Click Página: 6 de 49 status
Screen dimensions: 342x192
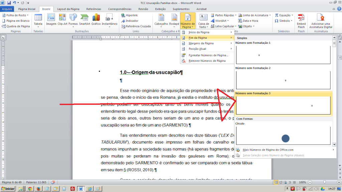point(12,182)
